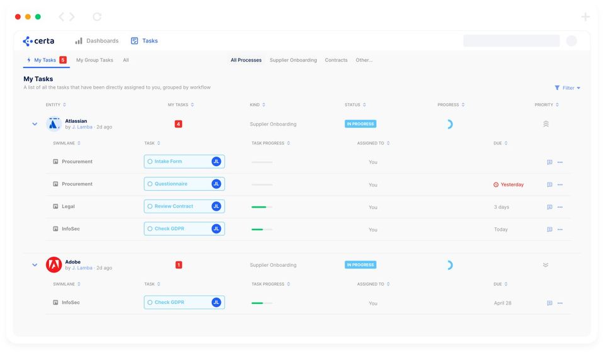Click Atlassian's high priority chevrons icon
This screenshot has width=604, height=353.
tap(546, 124)
